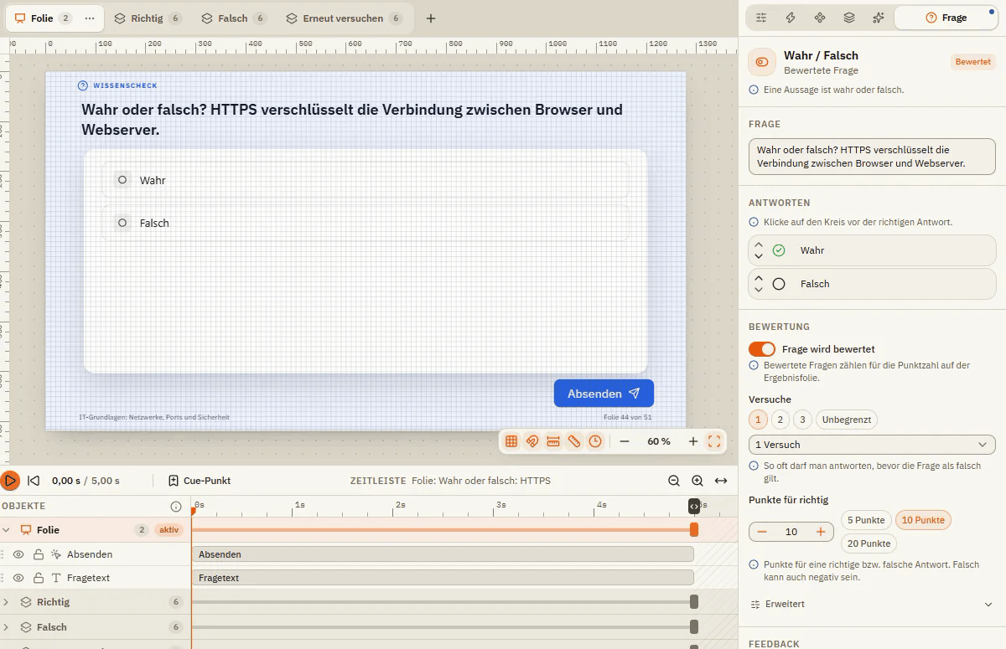This screenshot has width=1006, height=649.
Task: Open the four-diamonds components panel icon
Action: coord(820,18)
